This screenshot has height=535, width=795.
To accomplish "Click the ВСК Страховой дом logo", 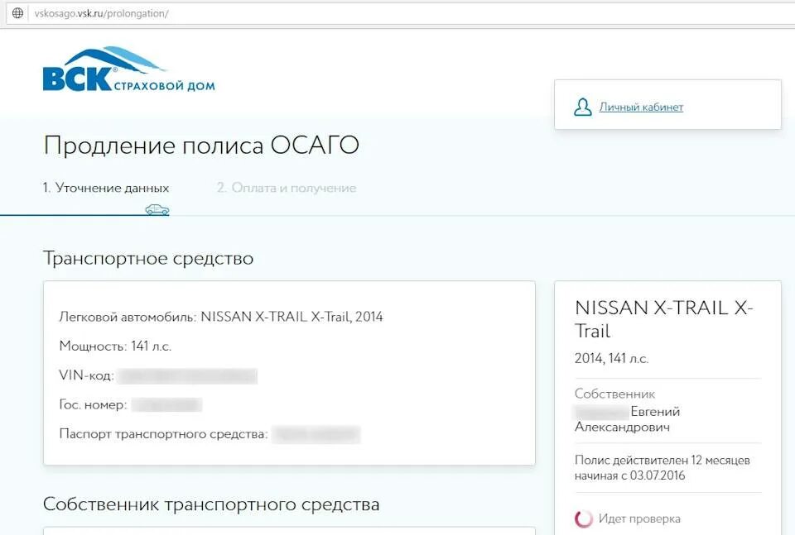I will 129,69.
